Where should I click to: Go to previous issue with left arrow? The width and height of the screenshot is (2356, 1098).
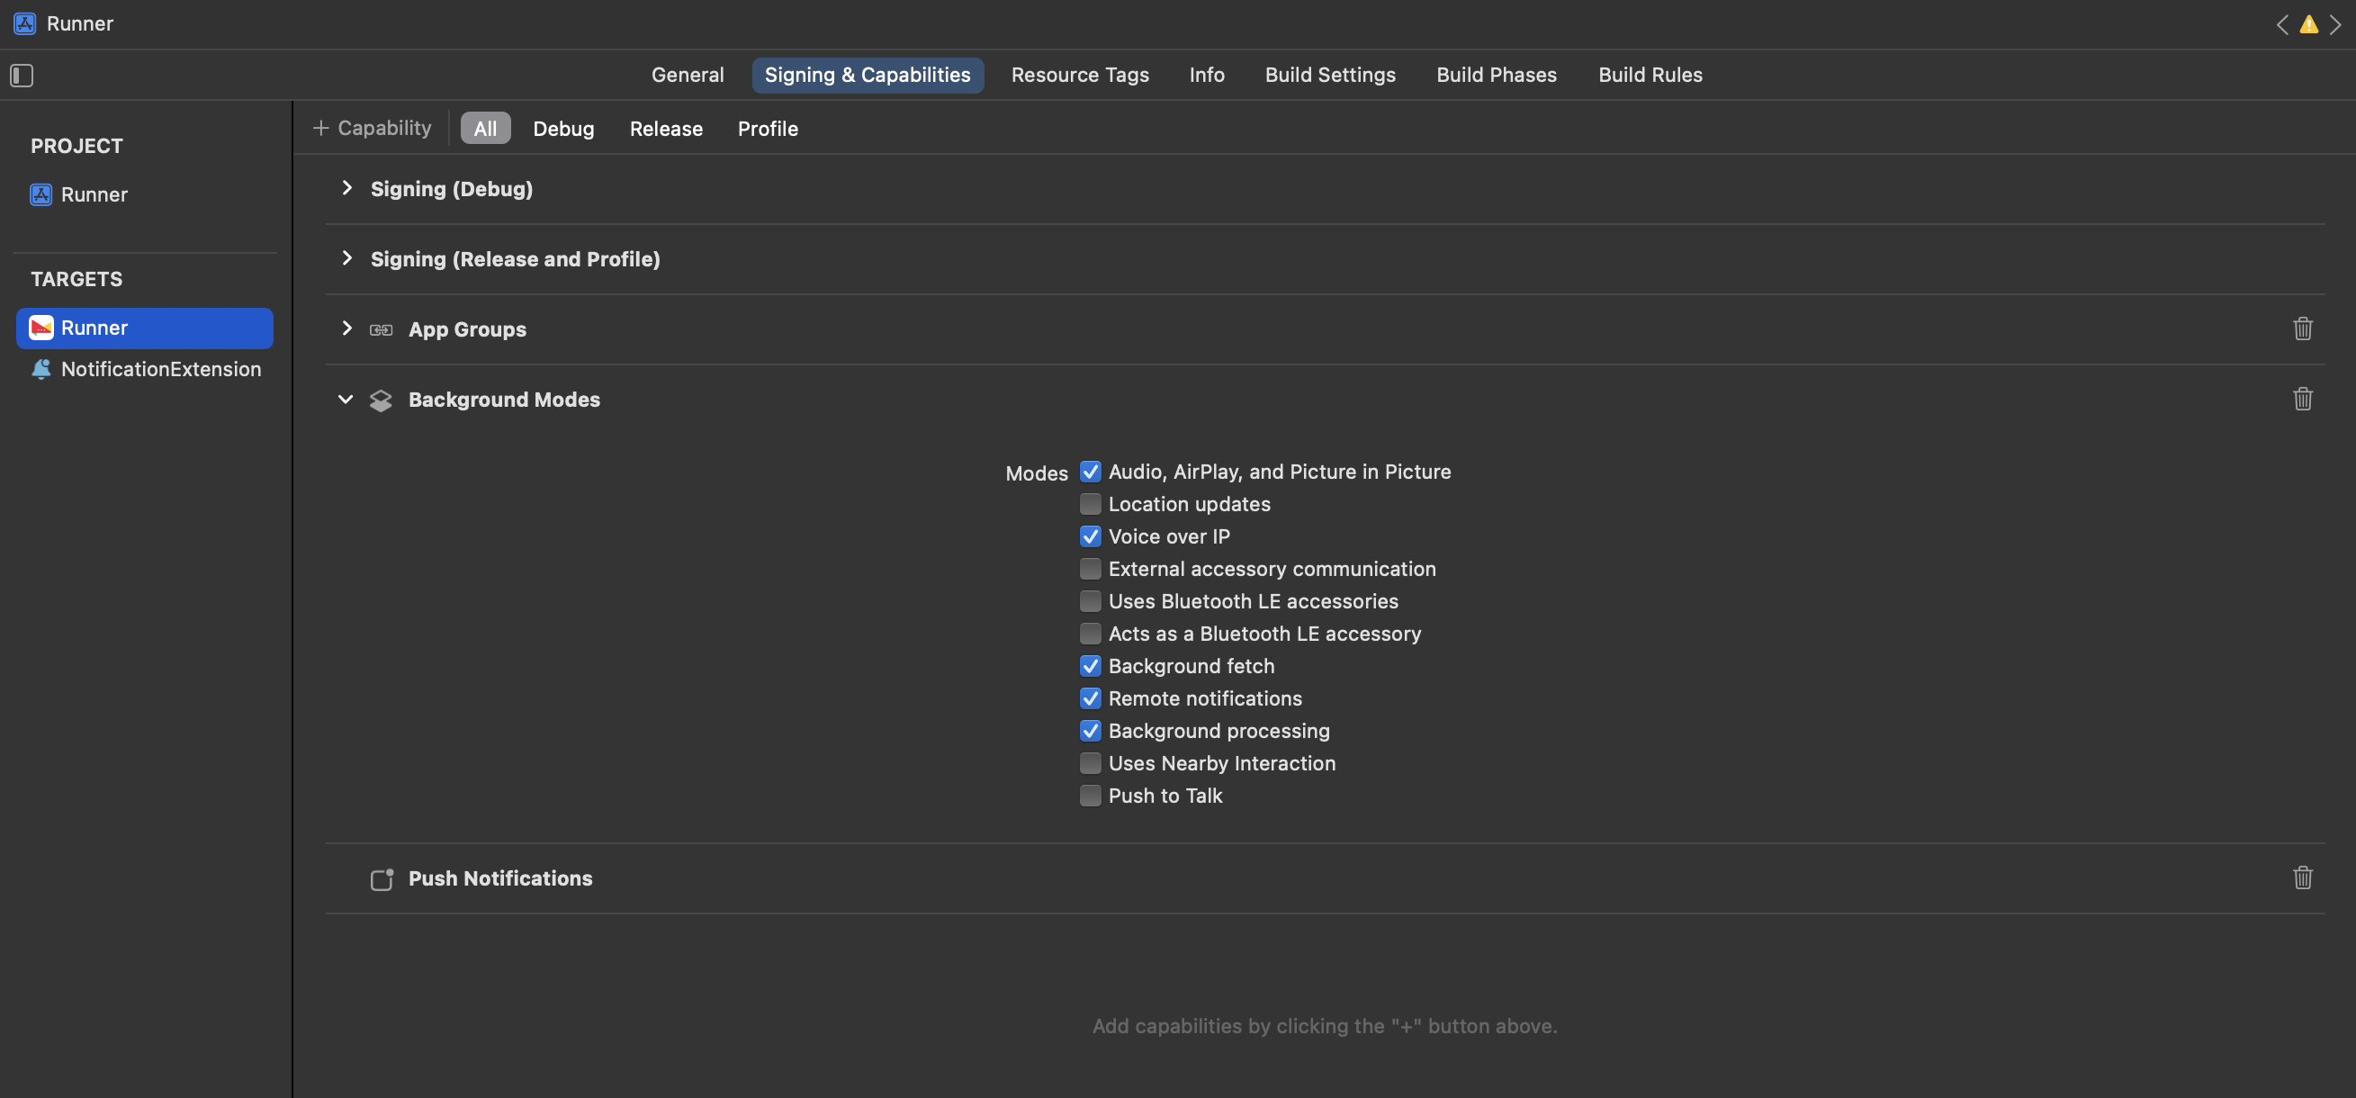coord(2282,24)
